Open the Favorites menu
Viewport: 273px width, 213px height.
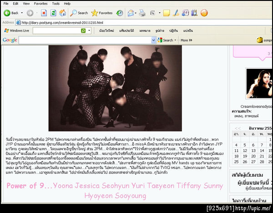pos(40,4)
